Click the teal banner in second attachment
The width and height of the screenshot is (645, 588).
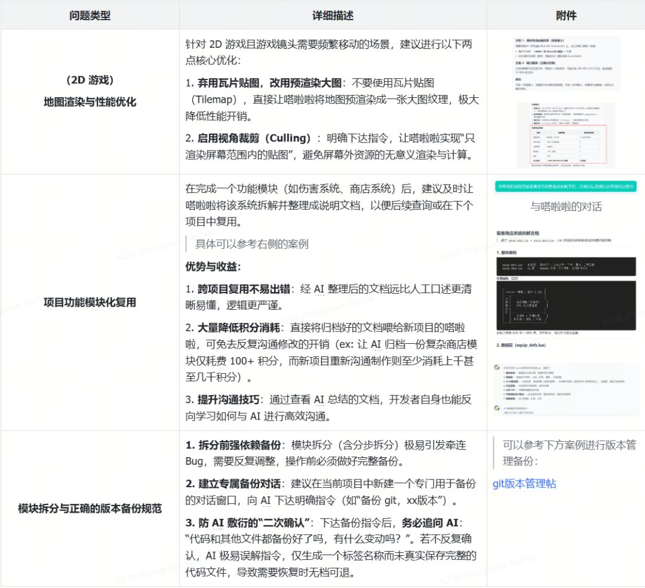tap(565, 186)
